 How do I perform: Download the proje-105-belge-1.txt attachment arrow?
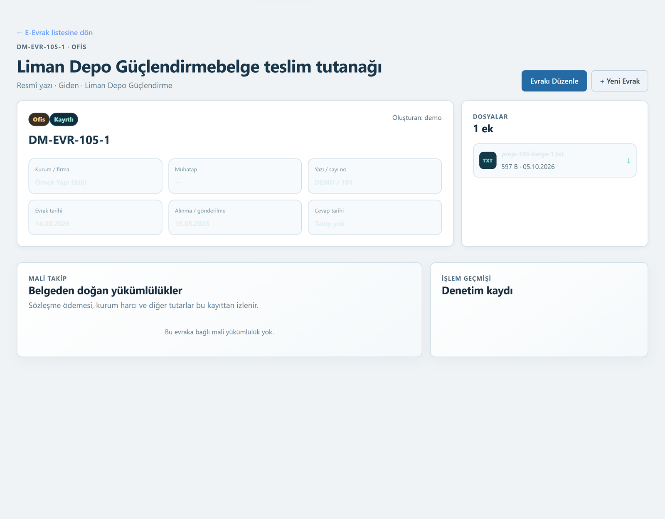tap(628, 161)
